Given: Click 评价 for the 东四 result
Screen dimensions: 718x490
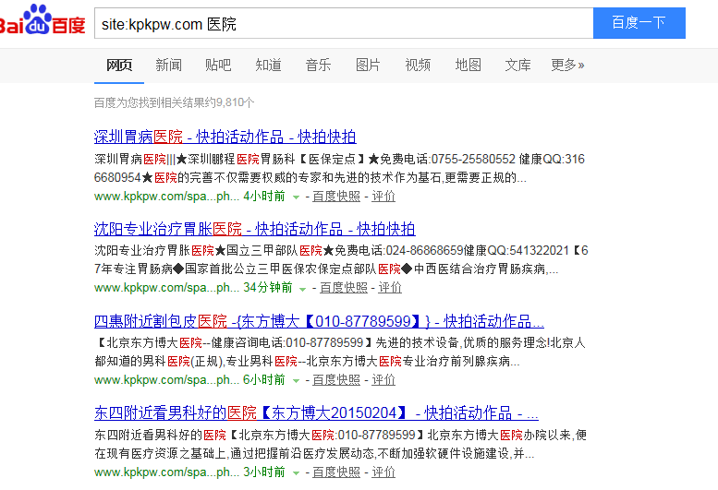Looking at the screenshot, I should [x=383, y=472].
